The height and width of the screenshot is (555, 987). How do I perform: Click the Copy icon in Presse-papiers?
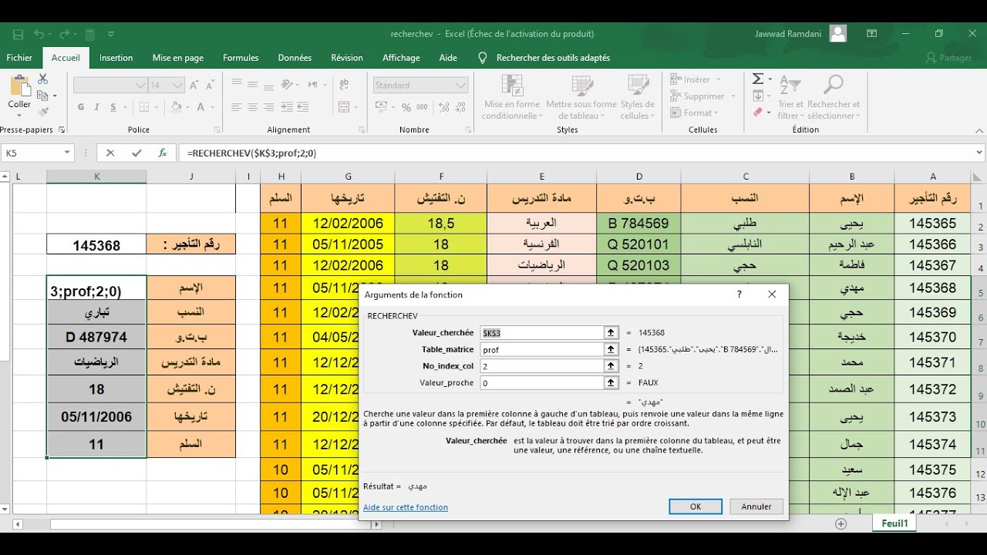(42, 96)
